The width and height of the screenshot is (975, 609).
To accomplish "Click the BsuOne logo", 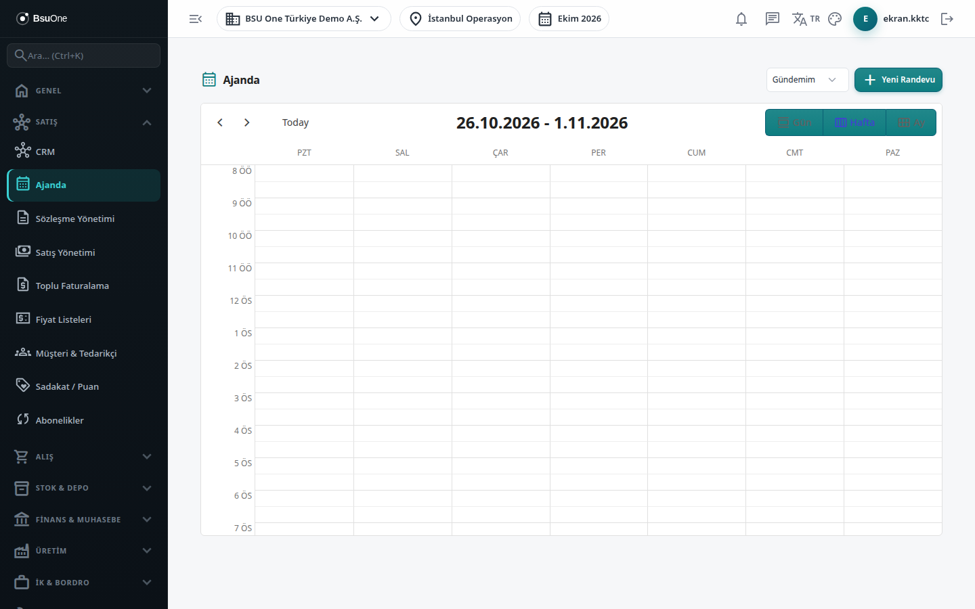I will (x=42, y=18).
